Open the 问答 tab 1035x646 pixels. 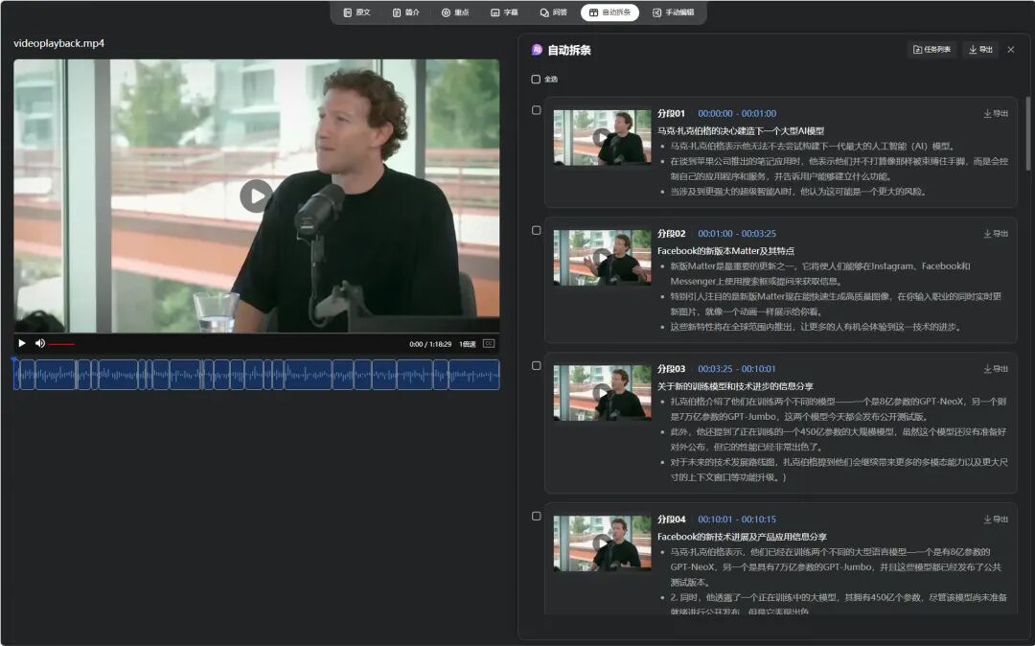(553, 12)
